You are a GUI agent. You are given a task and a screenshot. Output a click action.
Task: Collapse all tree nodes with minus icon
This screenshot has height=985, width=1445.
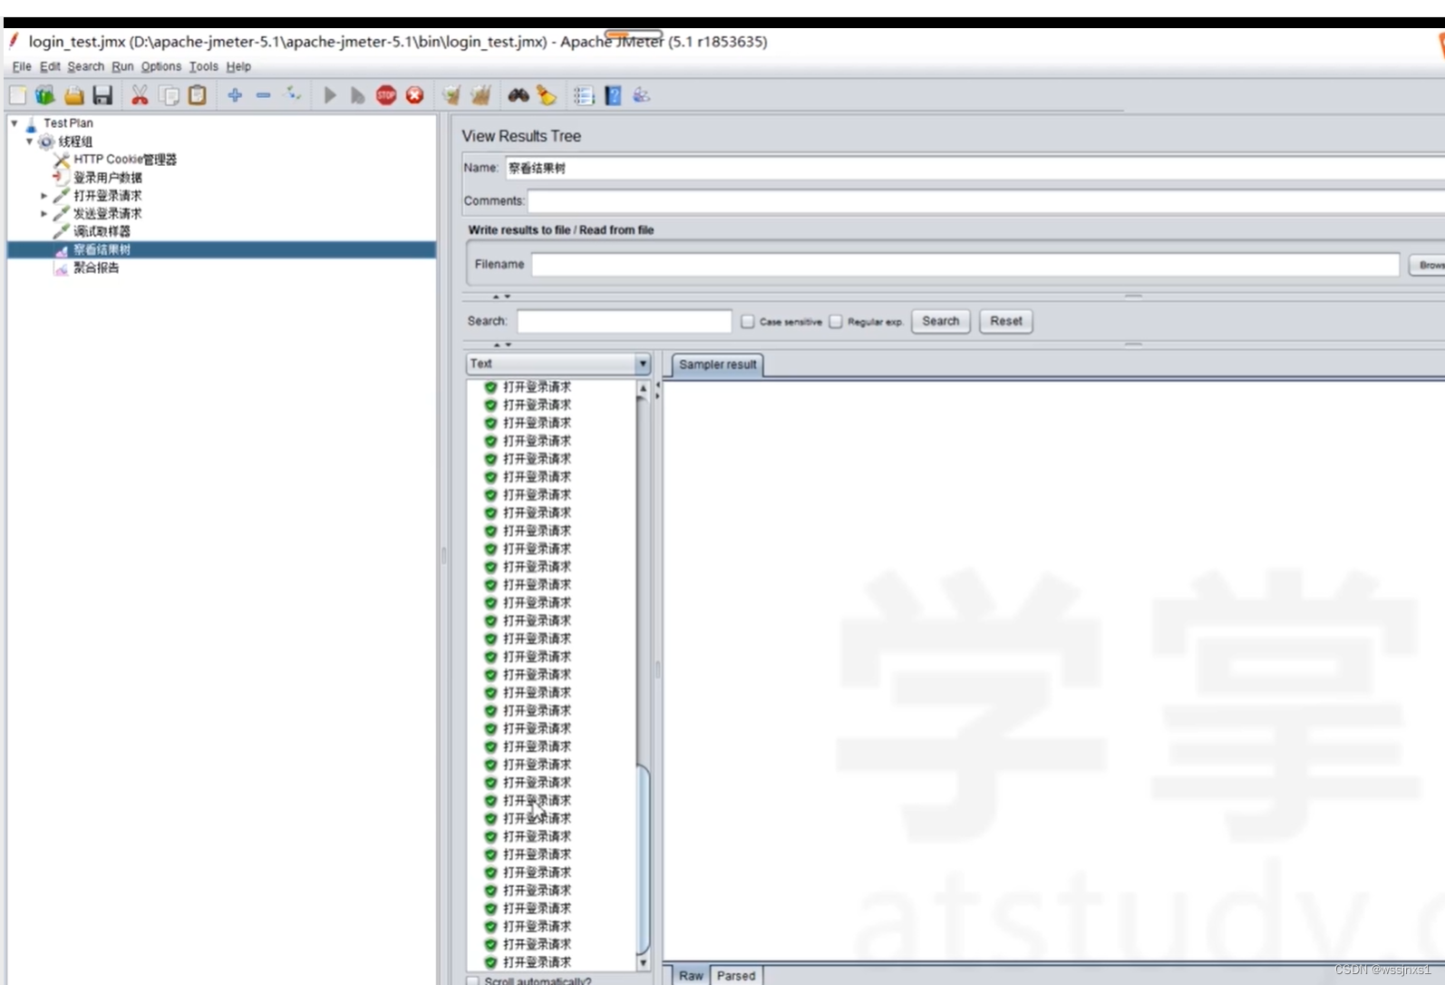[x=263, y=95]
